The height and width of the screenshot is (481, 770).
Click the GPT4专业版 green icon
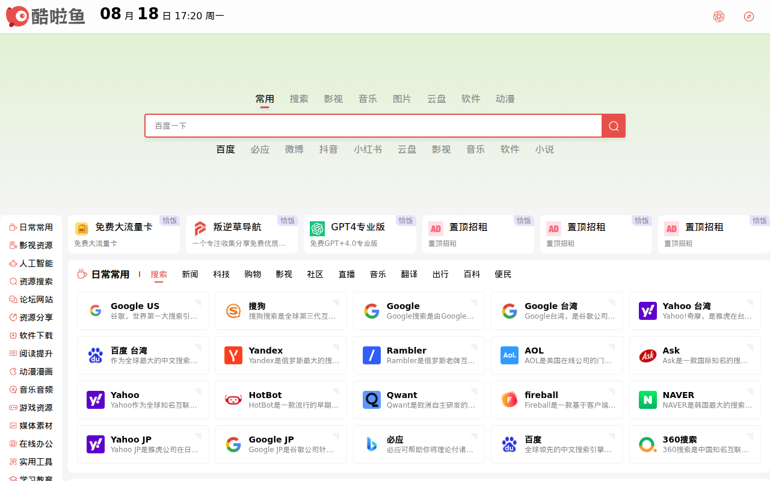[317, 228]
